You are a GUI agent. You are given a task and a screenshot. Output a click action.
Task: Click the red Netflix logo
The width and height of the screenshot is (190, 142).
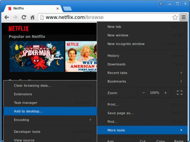click(x=19, y=29)
